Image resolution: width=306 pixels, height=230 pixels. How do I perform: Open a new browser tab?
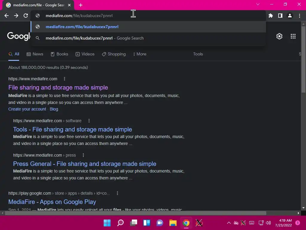tap(81, 5)
